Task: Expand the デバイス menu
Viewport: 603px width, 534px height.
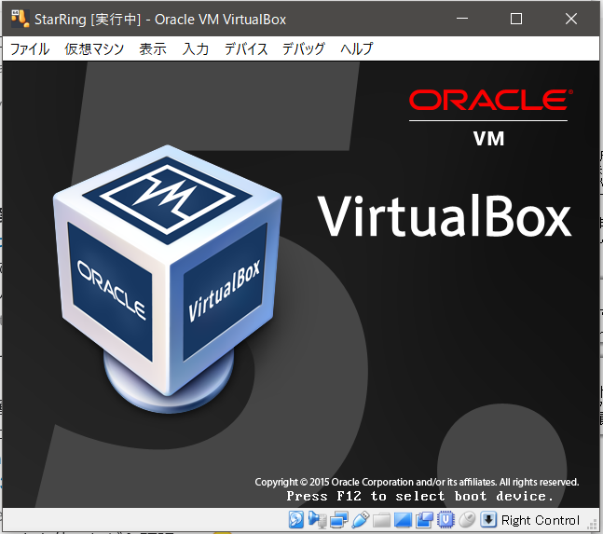Action: point(246,49)
